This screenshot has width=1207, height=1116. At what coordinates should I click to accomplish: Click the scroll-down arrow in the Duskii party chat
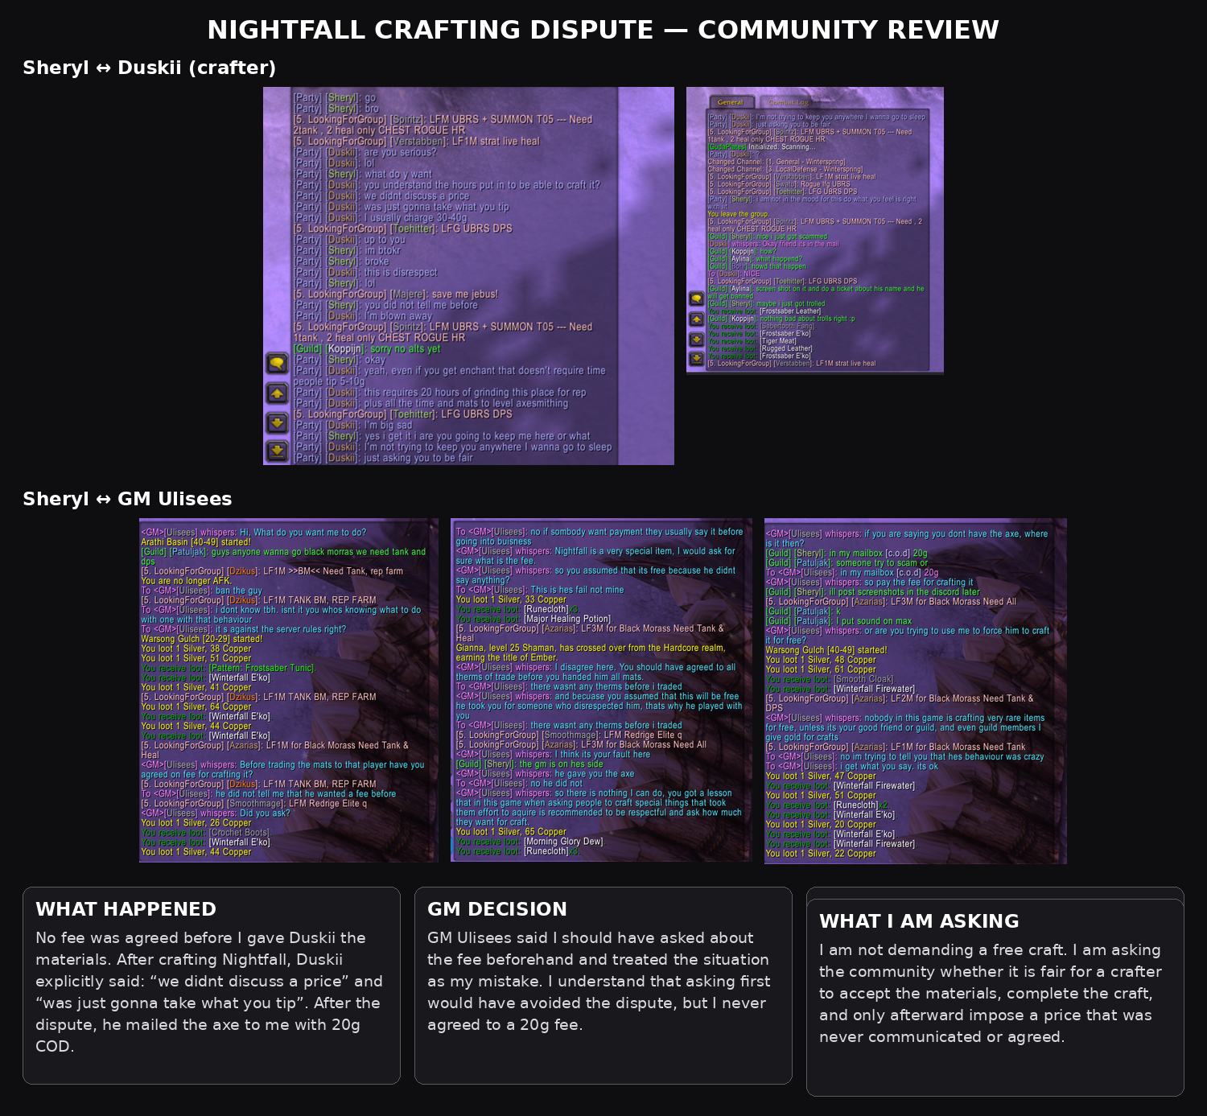pos(278,422)
